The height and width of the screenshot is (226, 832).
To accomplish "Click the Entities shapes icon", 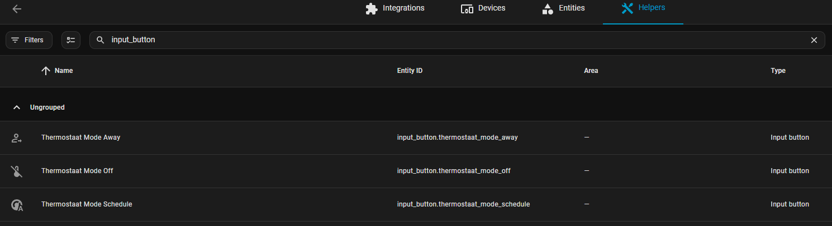I will (x=548, y=8).
